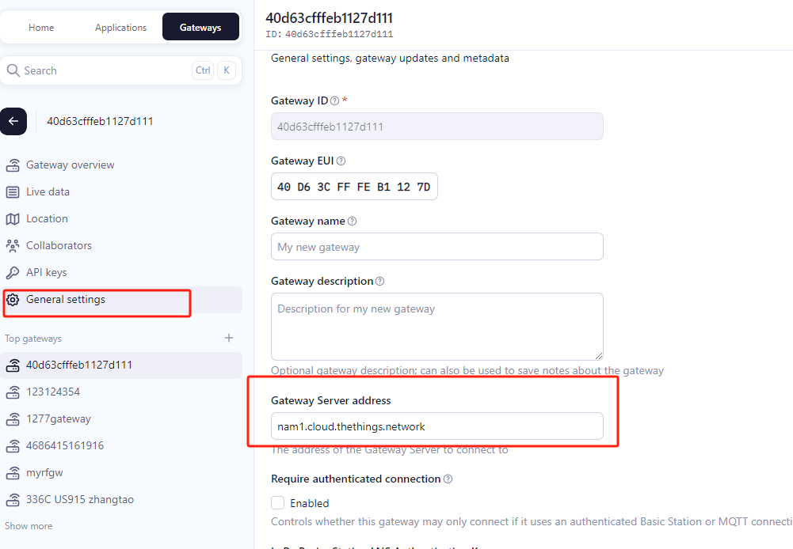Expand the list with Show more
793x549 pixels.
click(x=29, y=526)
